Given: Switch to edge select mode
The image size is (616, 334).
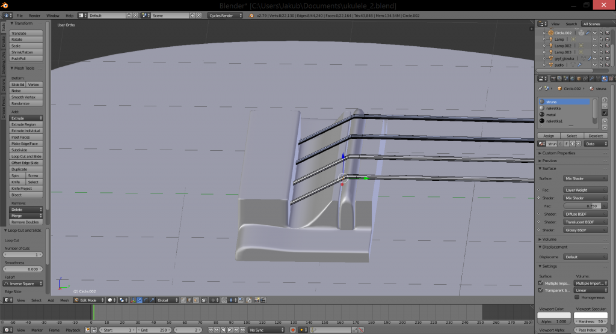Looking at the screenshot, I should click(189, 300).
